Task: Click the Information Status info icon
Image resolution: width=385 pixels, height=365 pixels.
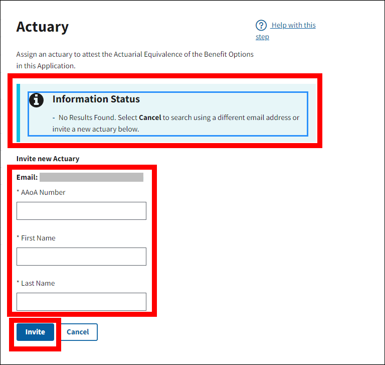Action: click(36, 100)
